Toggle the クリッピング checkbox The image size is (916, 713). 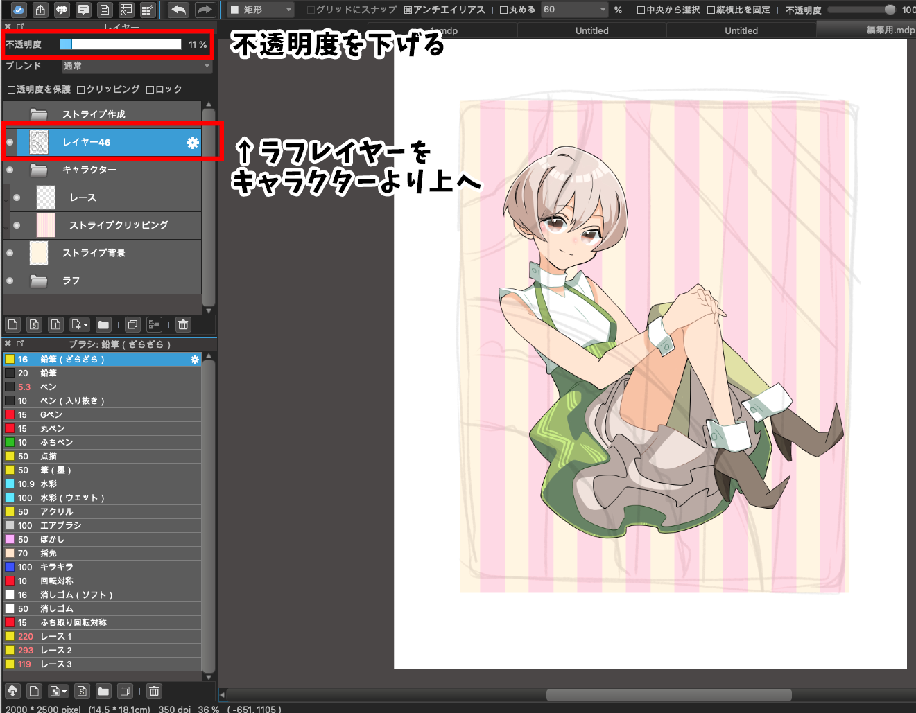[x=81, y=89]
